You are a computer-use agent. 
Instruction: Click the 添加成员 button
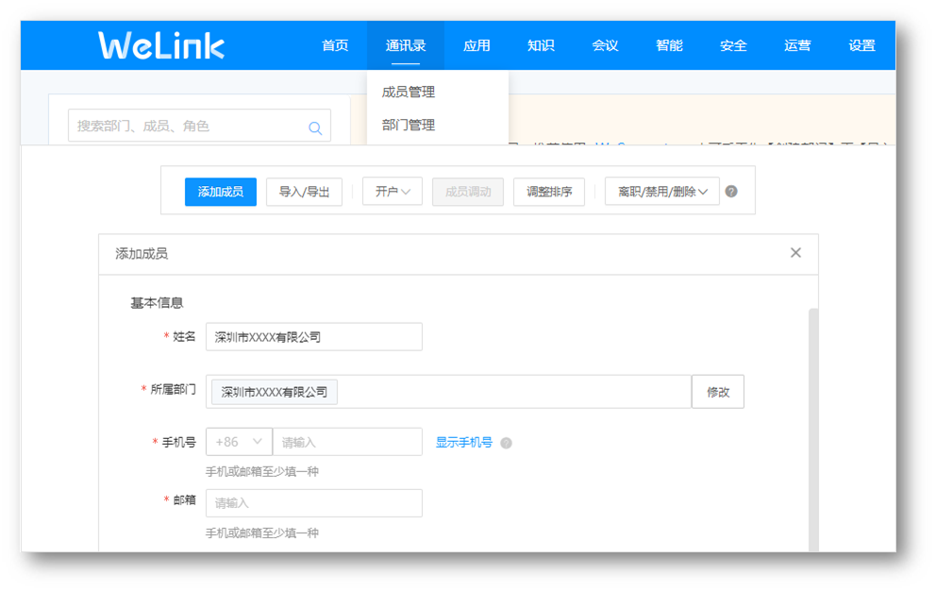[x=221, y=192]
